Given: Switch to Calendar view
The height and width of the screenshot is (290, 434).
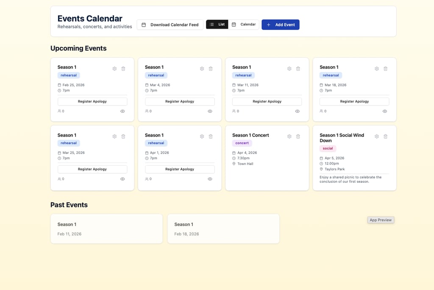Looking at the screenshot, I should click(244, 25).
